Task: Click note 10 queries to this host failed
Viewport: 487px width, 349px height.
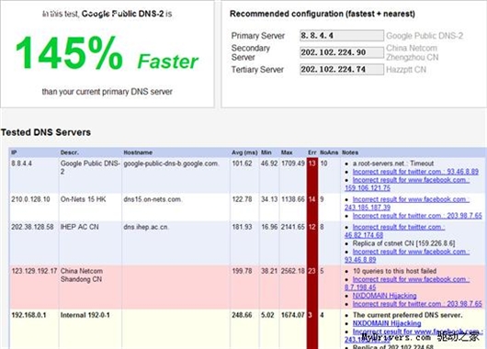Action: tap(394, 271)
